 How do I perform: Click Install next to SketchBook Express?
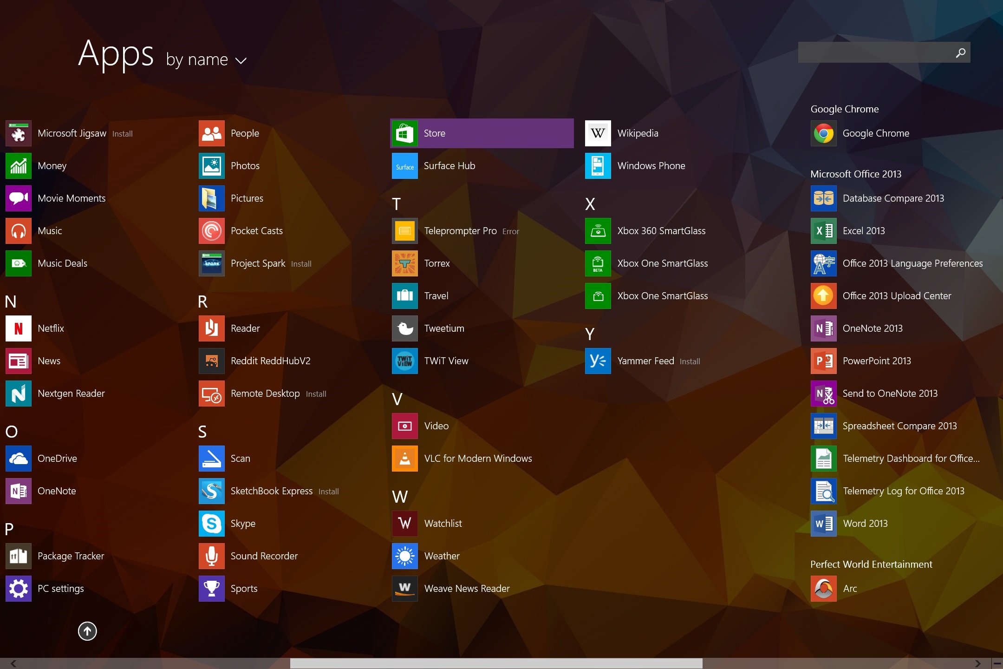click(x=329, y=492)
